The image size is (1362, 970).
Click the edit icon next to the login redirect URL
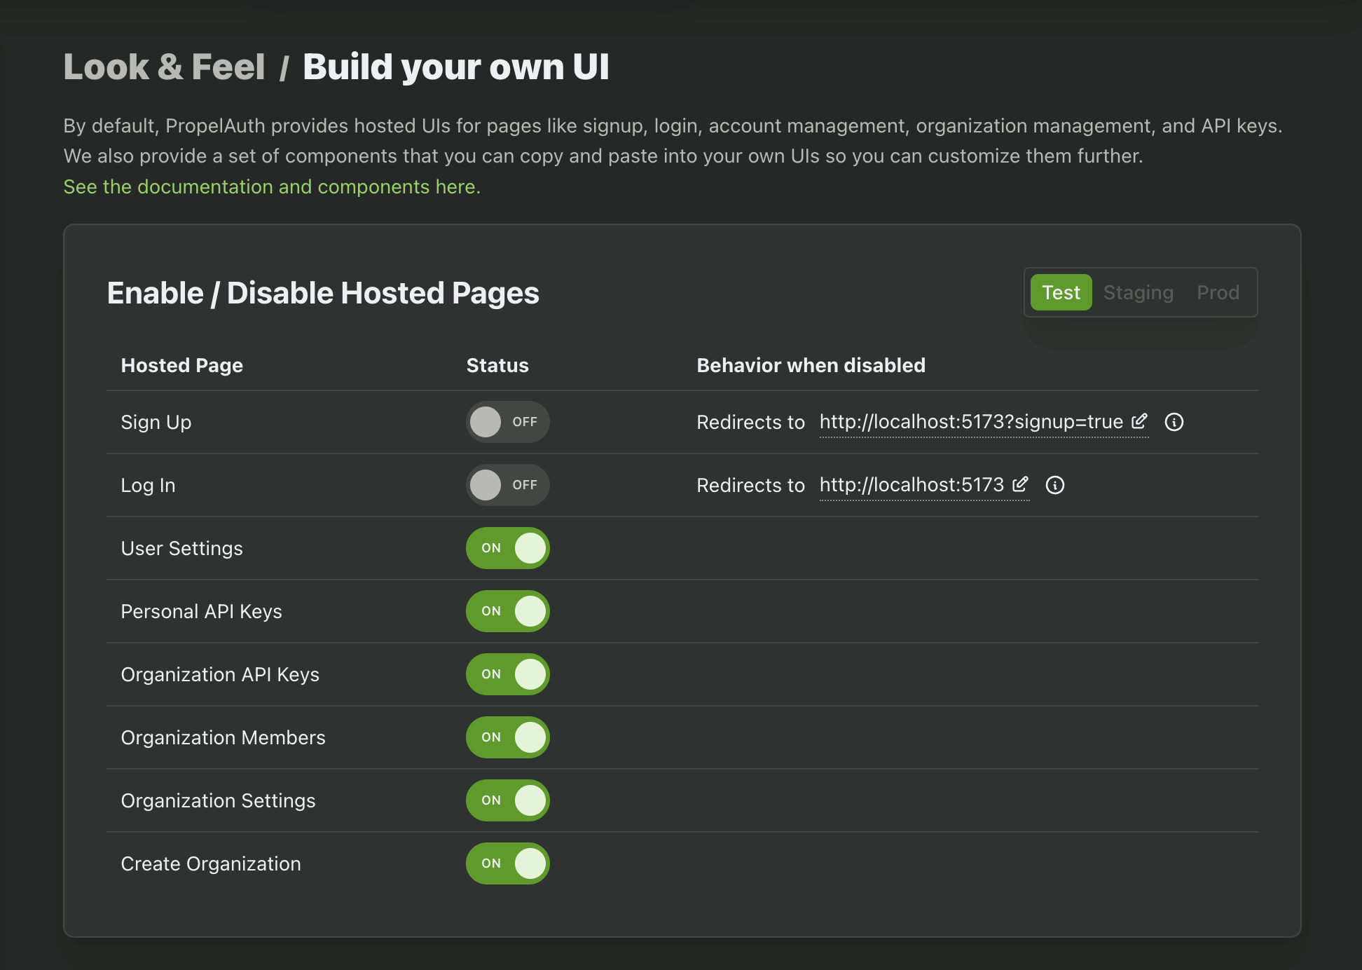[x=1021, y=484]
